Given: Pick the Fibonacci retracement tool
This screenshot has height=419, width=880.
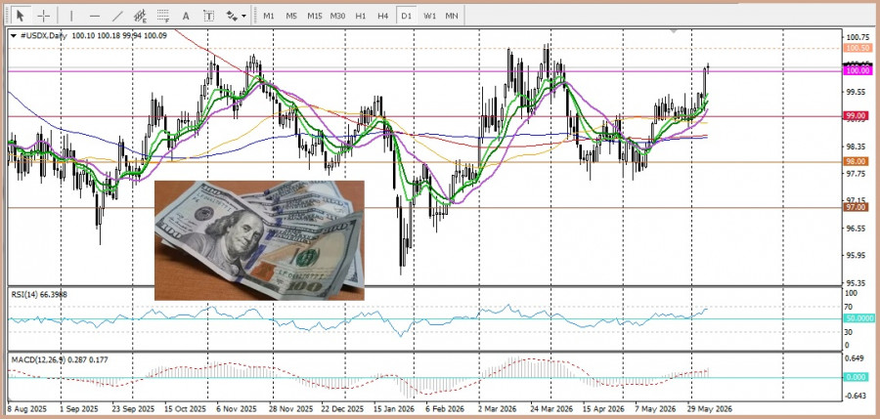Looking at the screenshot, I should (x=163, y=16).
